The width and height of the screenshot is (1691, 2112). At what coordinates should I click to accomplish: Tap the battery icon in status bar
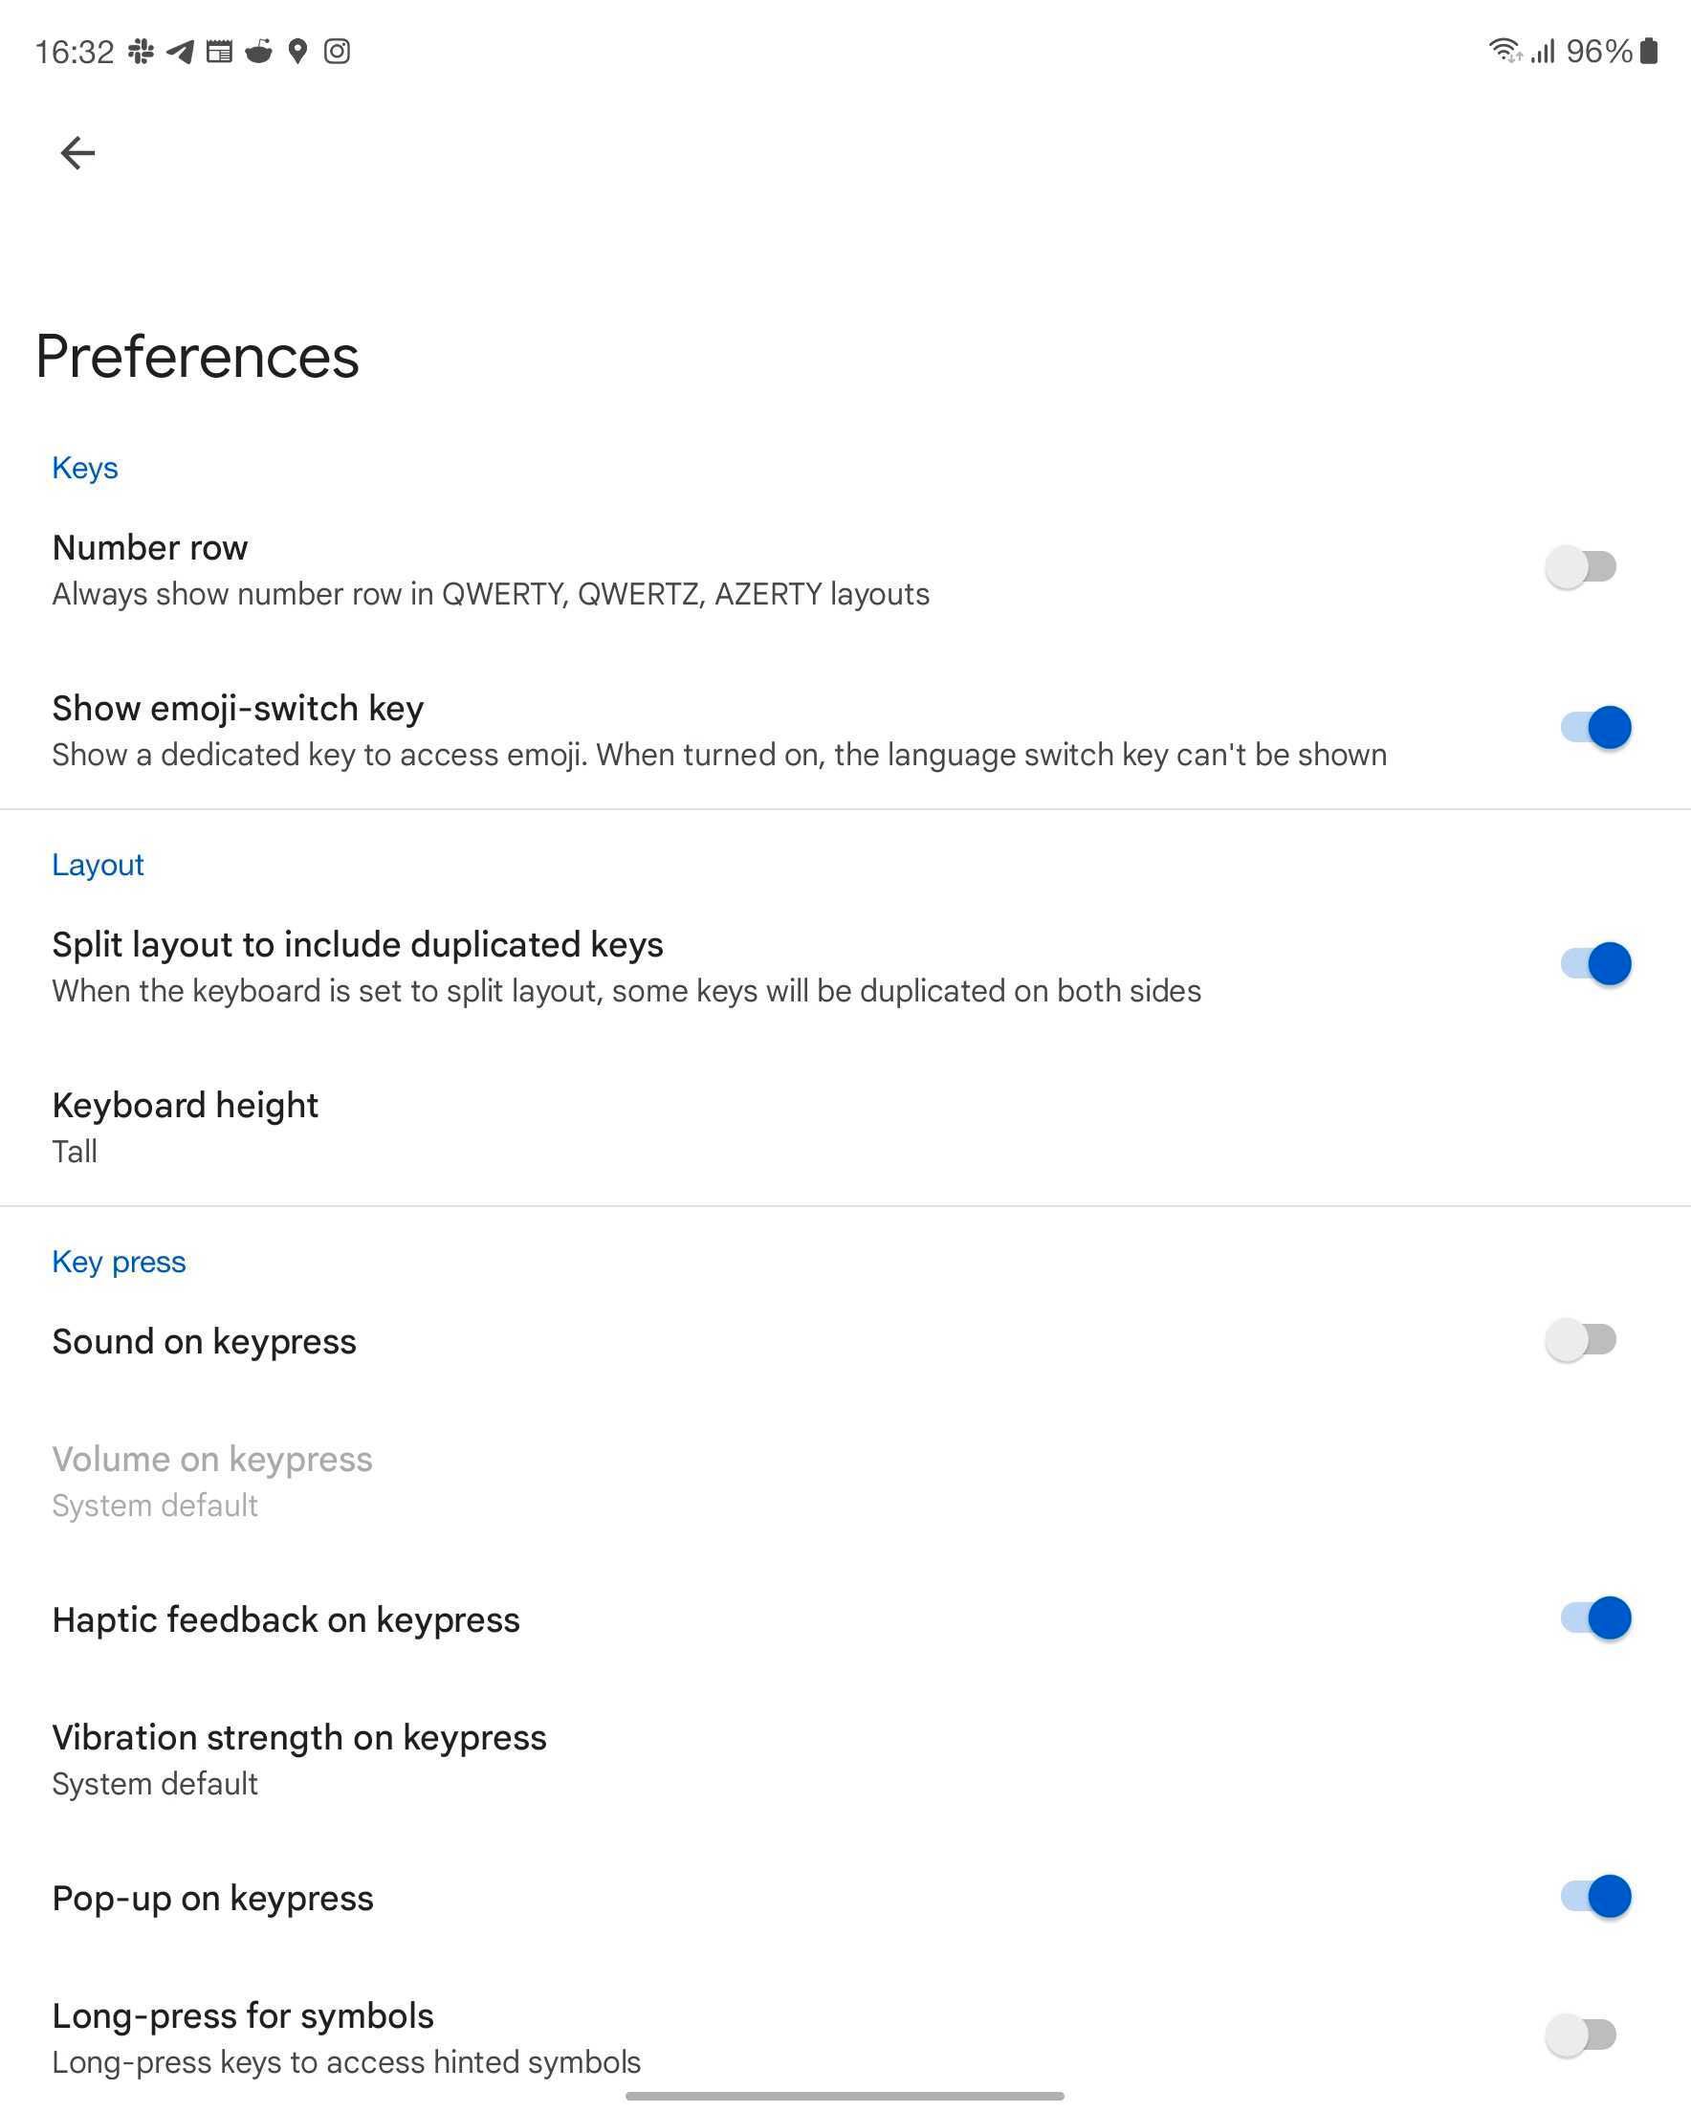(x=1649, y=51)
